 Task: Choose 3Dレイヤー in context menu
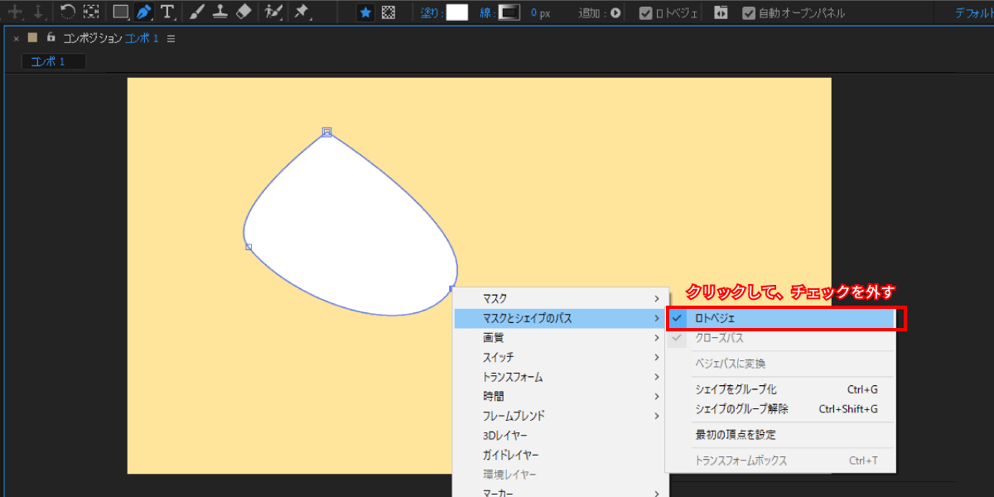(x=560, y=436)
